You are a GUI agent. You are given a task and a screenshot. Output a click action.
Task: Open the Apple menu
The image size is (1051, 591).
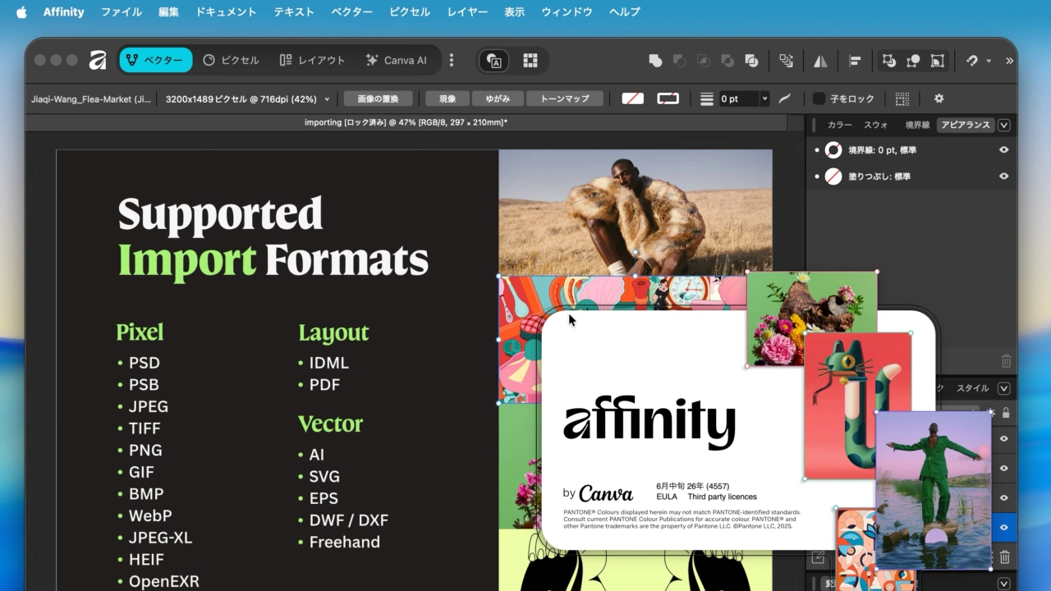point(21,11)
